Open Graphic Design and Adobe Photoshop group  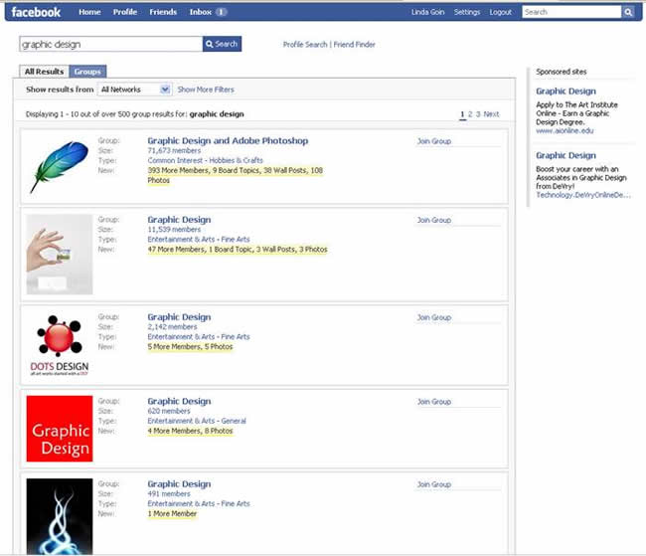pos(228,140)
